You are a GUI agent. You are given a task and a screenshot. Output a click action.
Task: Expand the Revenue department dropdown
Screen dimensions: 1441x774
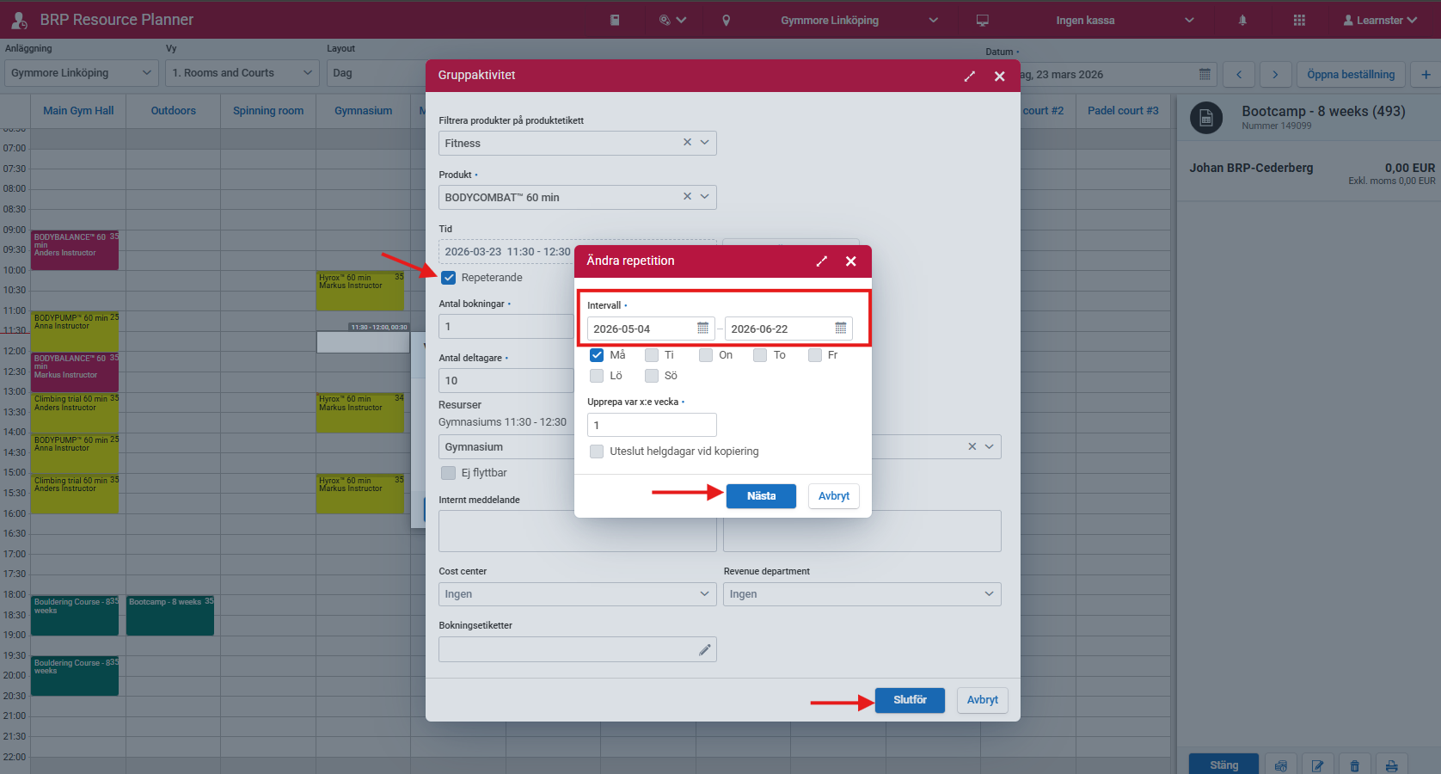click(x=862, y=594)
